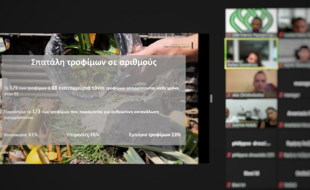
Task: Select the participant tile with the beige wall
Action: click(x=252, y=84)
